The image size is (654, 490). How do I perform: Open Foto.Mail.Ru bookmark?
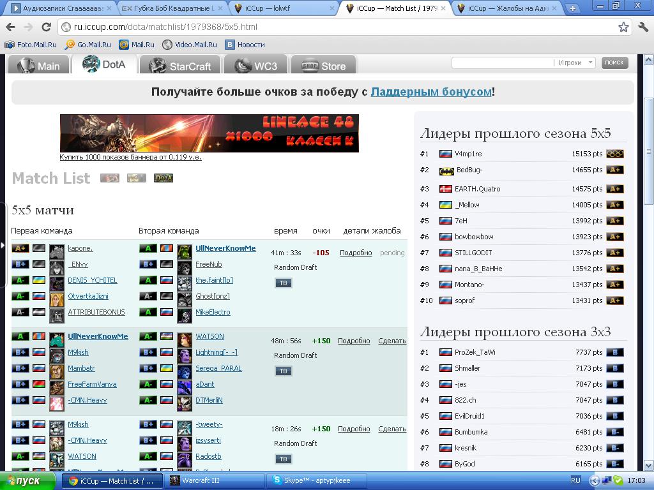pos(31,45)
